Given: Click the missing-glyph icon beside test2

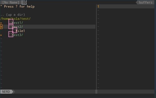Looking at the screenshot, I should point(11,27).
